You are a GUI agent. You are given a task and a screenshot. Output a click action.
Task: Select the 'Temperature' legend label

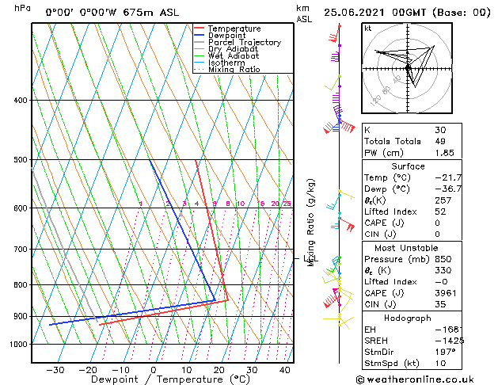(234, 29)
